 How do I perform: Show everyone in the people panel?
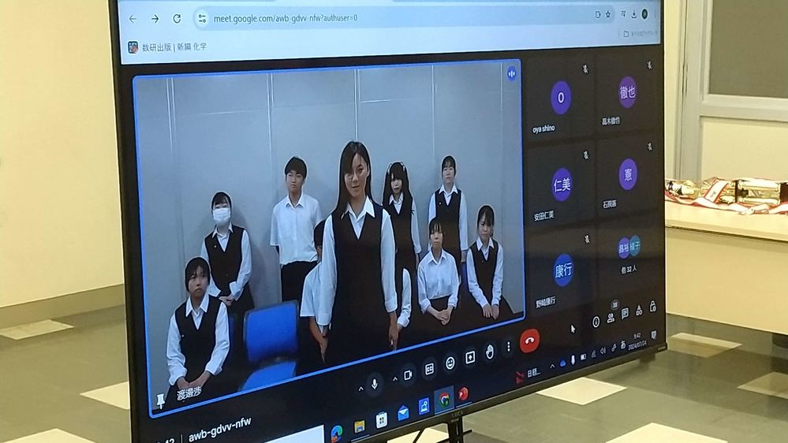tap(611, 318)
